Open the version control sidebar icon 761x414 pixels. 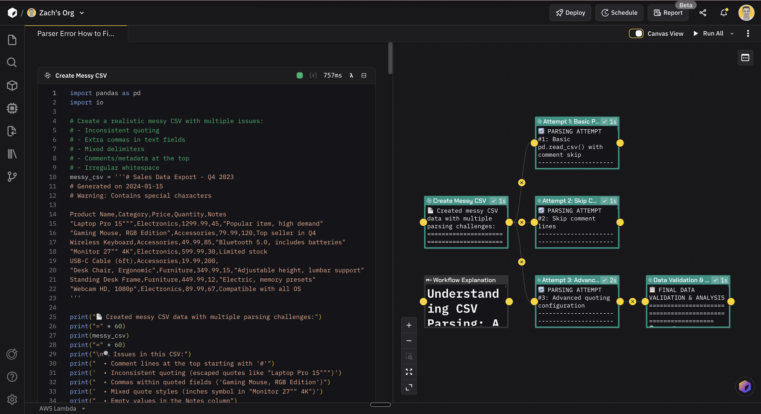(x=12, y=177)
